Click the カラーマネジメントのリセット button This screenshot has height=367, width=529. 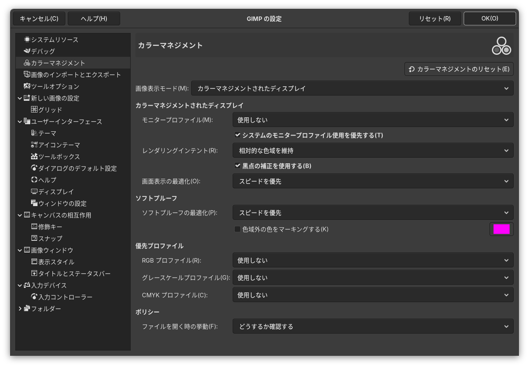pos(459,69)
